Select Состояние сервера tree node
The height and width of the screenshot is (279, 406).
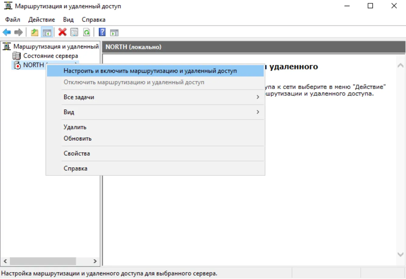click(51, 56)
